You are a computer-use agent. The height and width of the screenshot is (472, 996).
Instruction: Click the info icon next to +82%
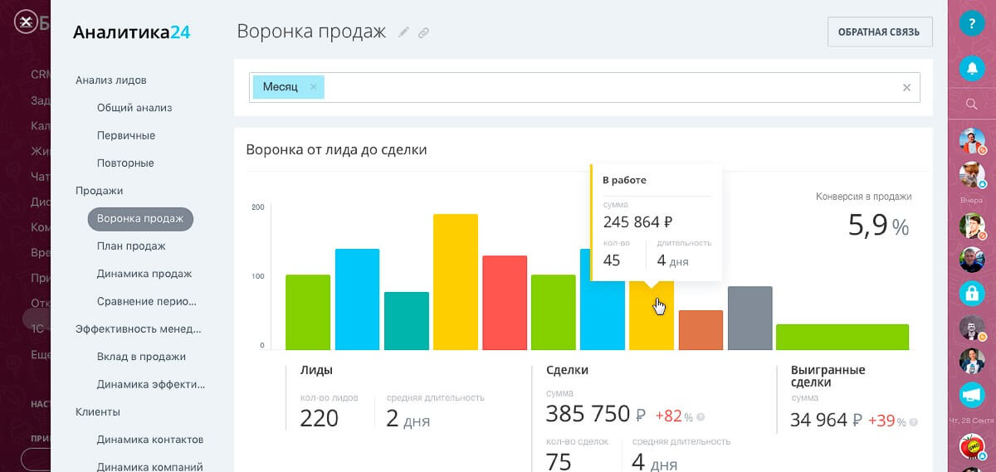701,417
